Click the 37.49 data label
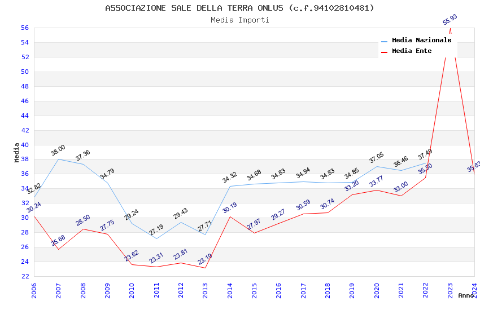This screenshot has width=480, height=310. [425, 154]
